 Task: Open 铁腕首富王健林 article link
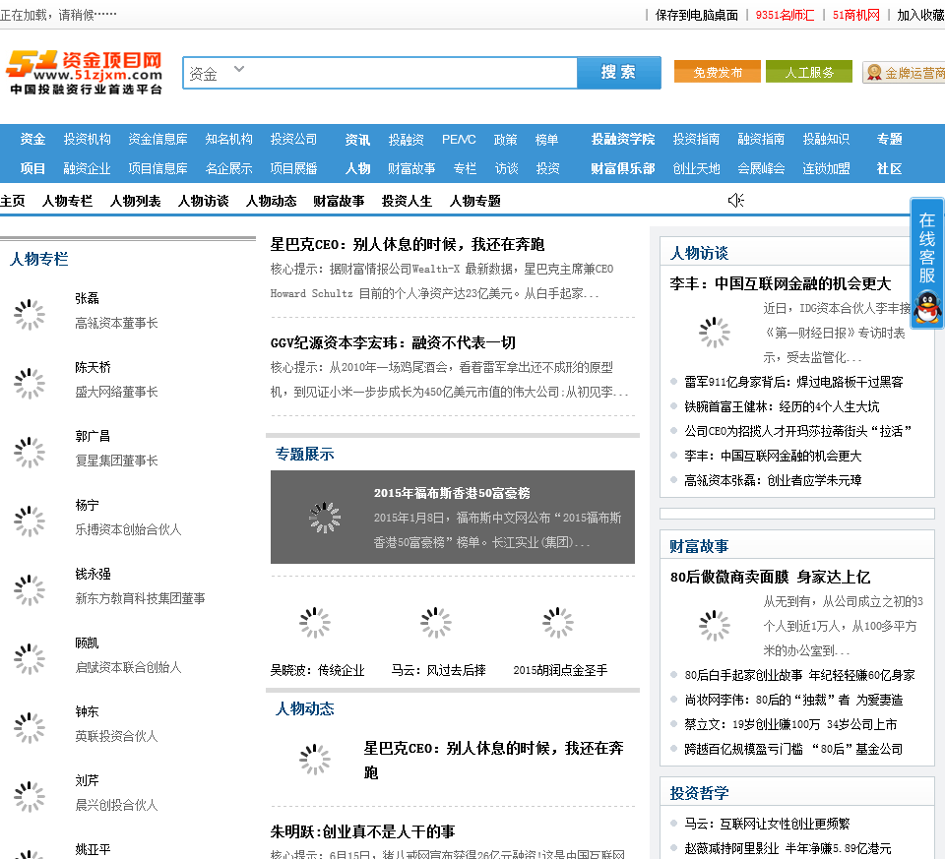tap(782, 406)
